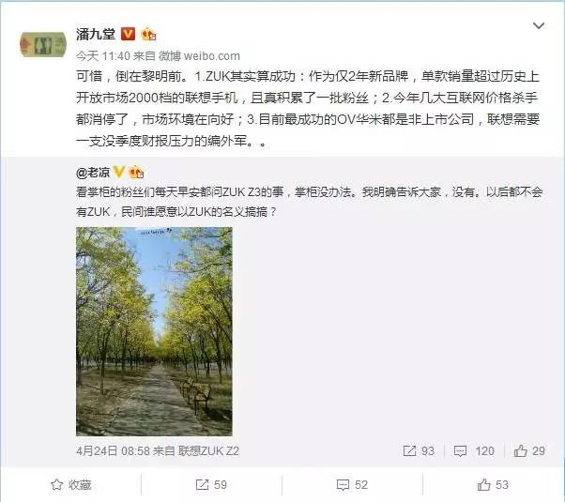The height and width of the screenshot is (502, 565).
Task: Like original post with 29 likes
Action: [x=529, y=450]
